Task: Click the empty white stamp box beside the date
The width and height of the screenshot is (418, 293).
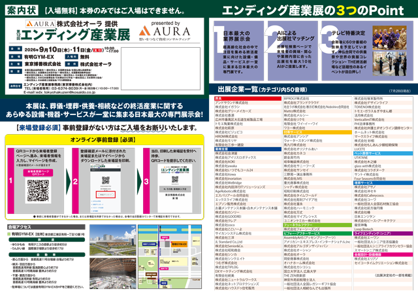Action: [161, 69]
